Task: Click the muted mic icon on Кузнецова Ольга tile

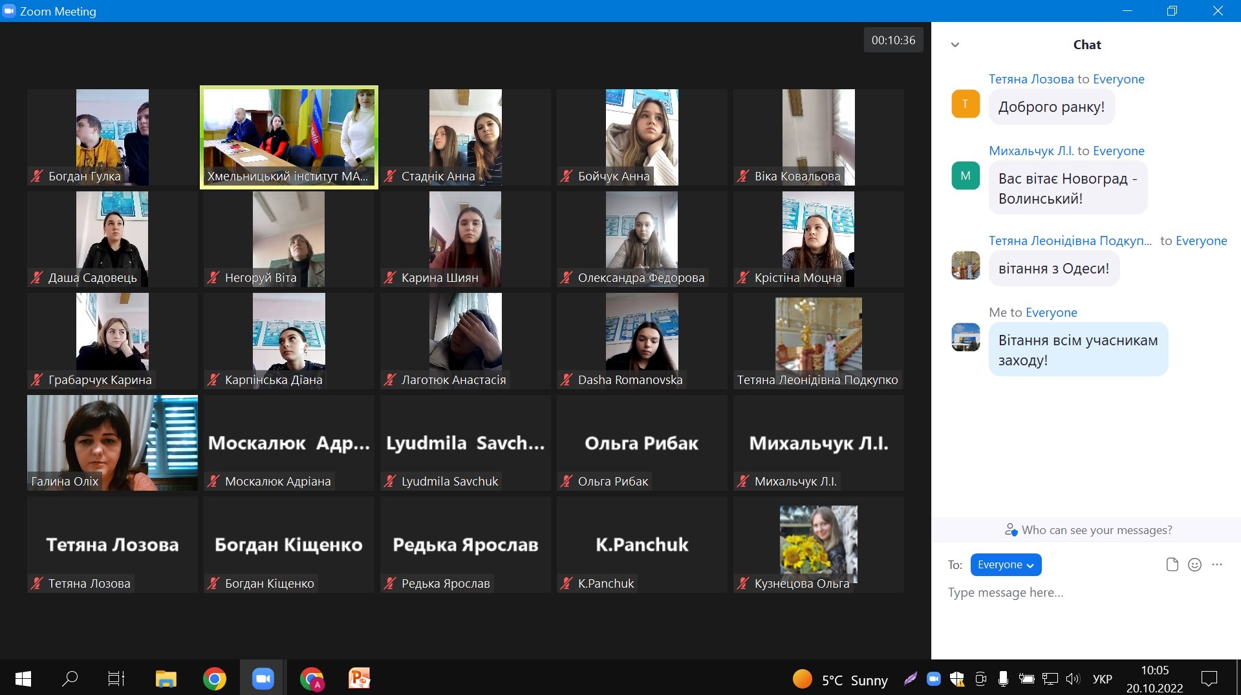Action: pyautogui.click(x=743, y=583)
